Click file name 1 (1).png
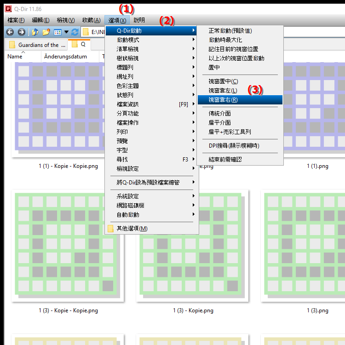 coord(317,166)
